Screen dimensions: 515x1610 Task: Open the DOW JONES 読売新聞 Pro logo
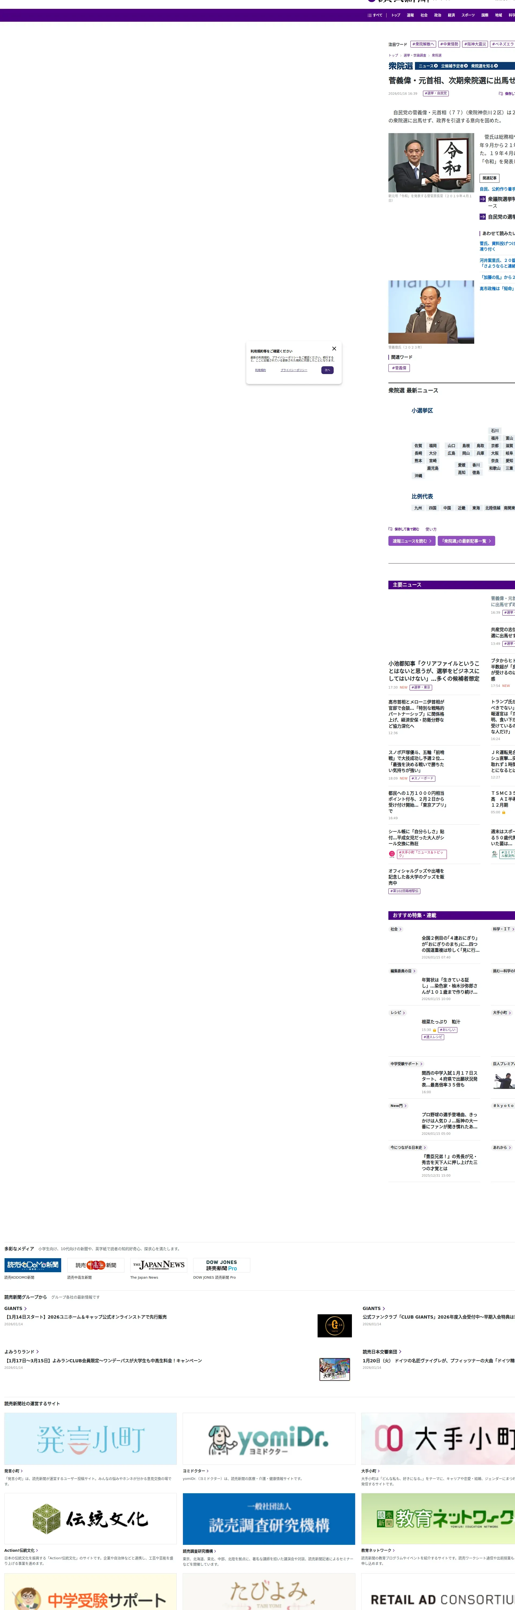point(222,1265)
